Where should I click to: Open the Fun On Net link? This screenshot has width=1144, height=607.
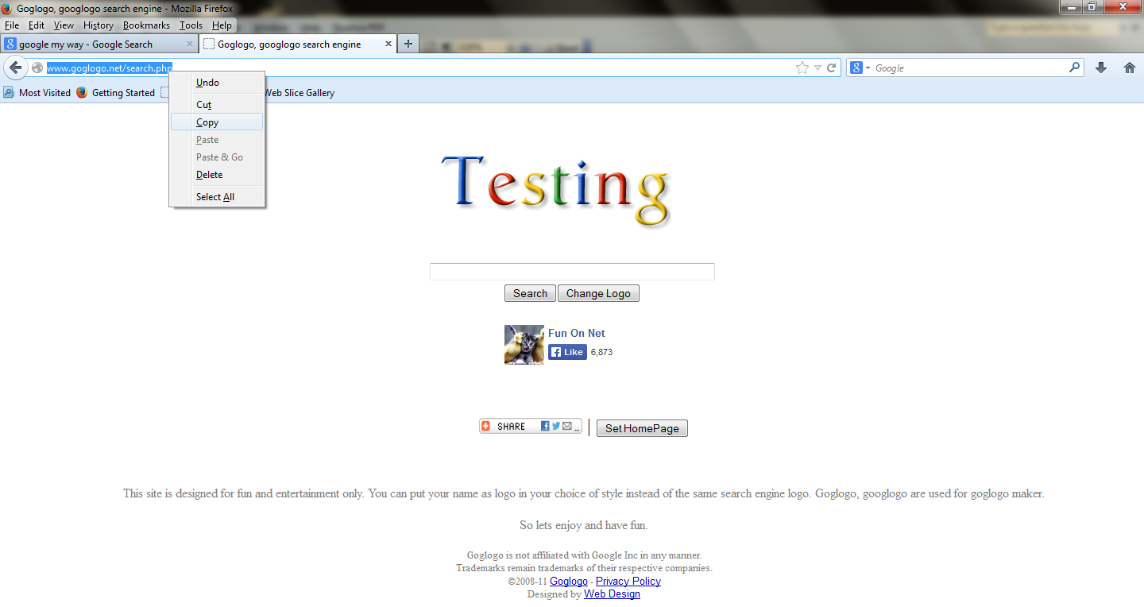pos(576,333)
